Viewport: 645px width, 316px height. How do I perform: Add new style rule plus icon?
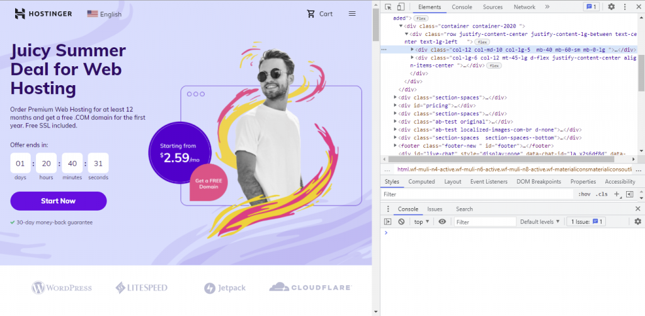(617, 194)
